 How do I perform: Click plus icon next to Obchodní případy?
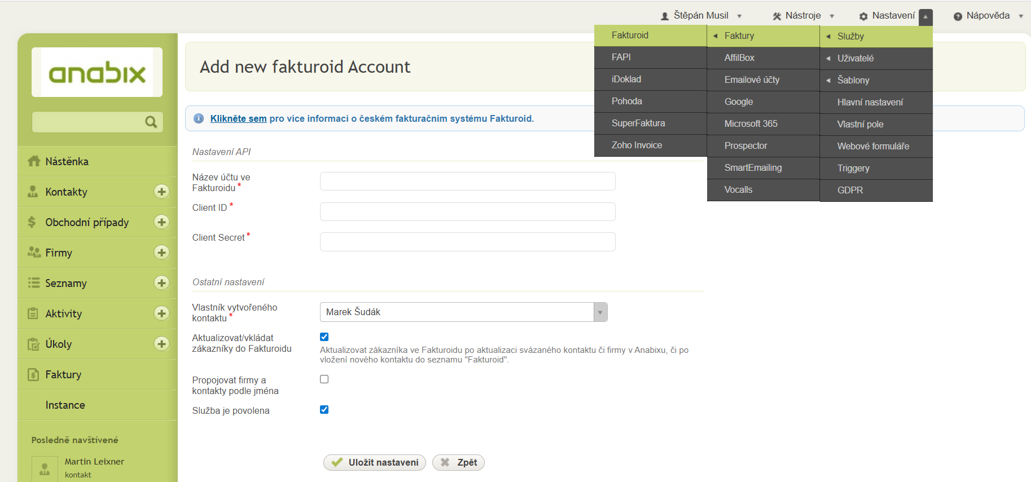tap(161, 222)
